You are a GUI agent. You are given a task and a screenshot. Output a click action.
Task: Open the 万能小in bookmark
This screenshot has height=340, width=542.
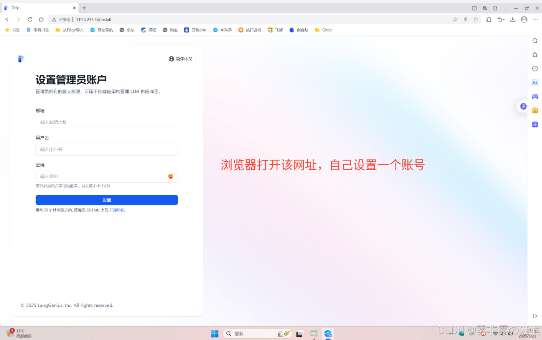coord(195,30)
